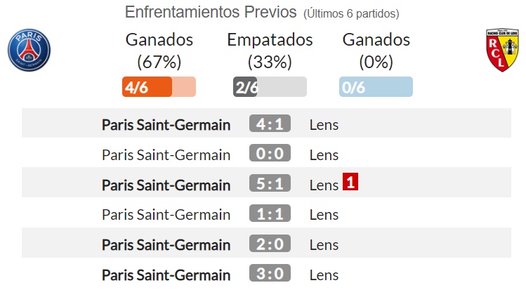Image resolution: width=526 pixels, height=290 pixels.
Task: Select Paris Saint-Germain in the 1:1 row
Action: 166,215
